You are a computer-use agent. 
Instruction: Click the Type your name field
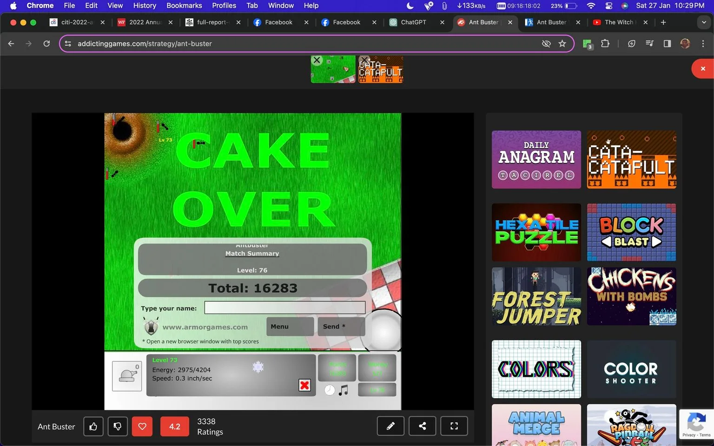[x=285, y=308]
